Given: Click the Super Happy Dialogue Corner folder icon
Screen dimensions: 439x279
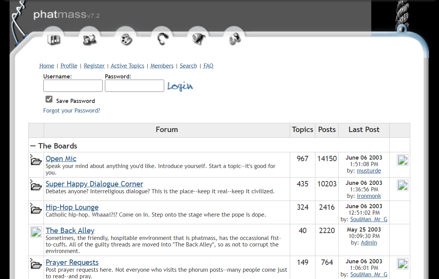Looking at the screenshot, I should pos(36,185).
